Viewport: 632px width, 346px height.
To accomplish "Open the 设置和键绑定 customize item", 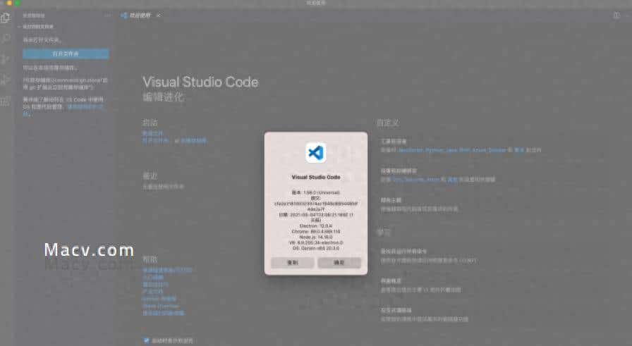I will pos(399,171).
